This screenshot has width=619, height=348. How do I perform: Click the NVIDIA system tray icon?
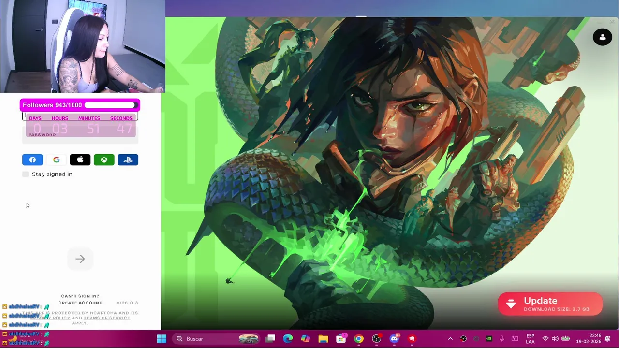click(489, 339)
